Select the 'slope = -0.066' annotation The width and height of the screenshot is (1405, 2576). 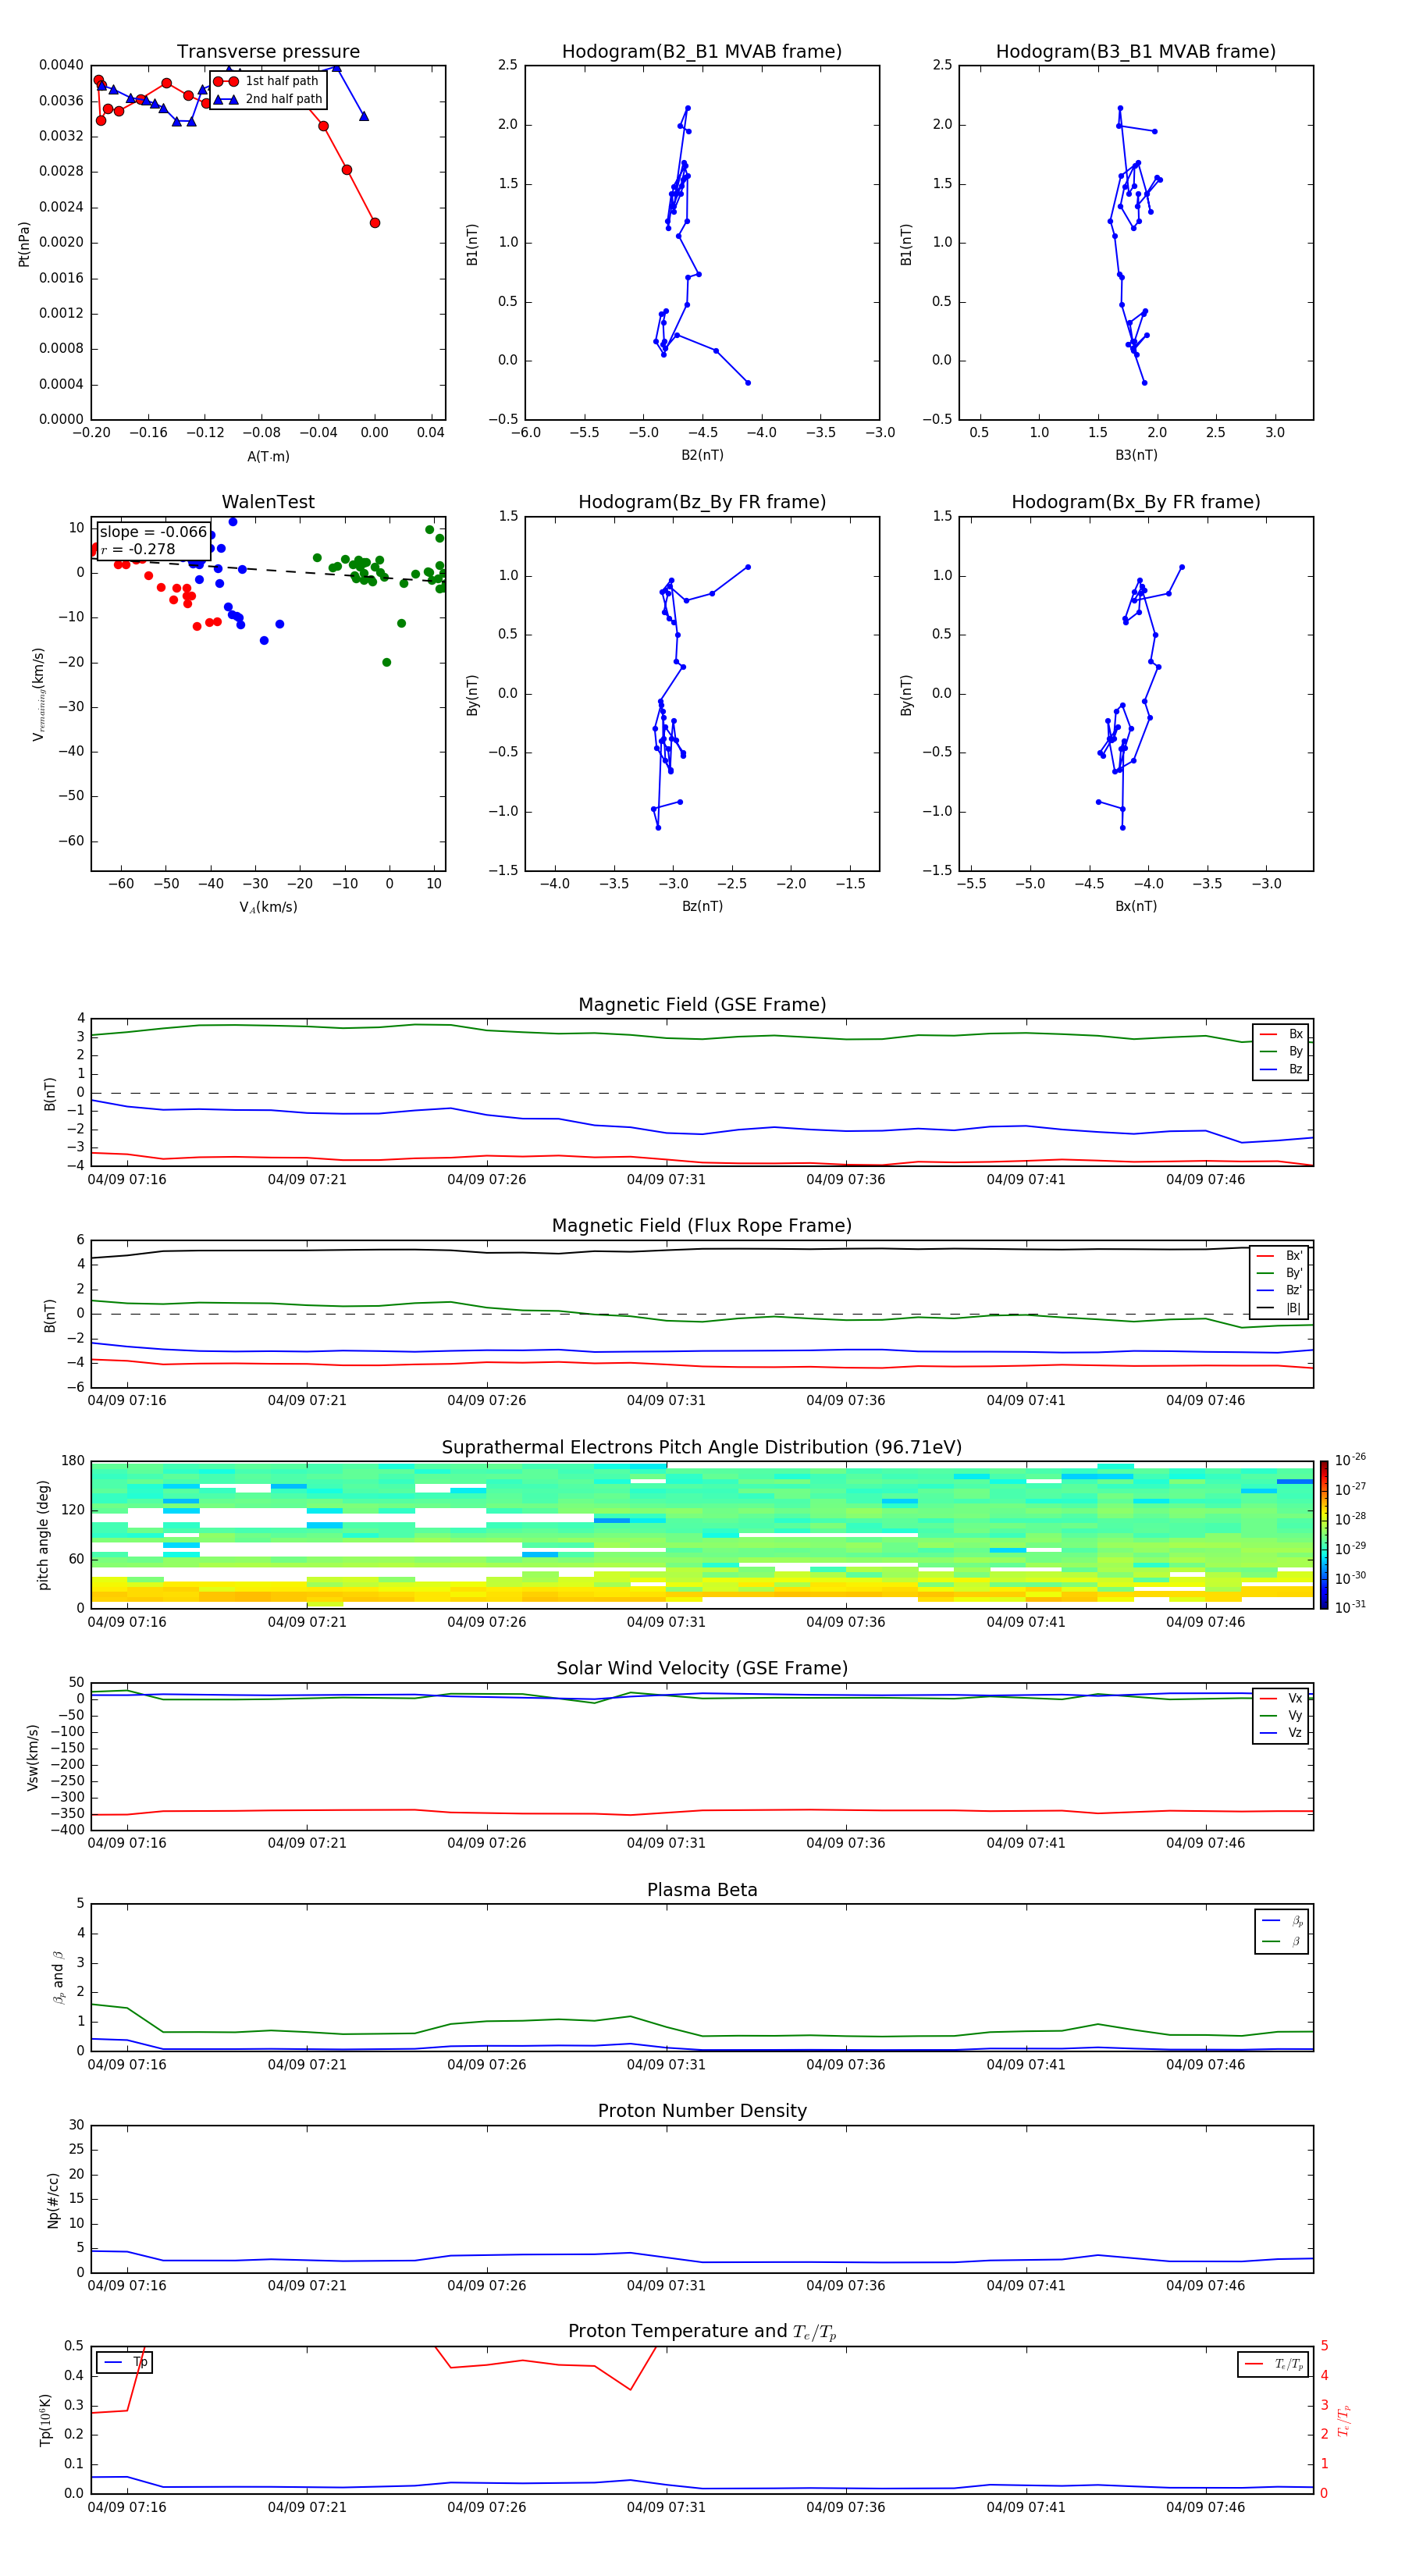pos(153,532)
